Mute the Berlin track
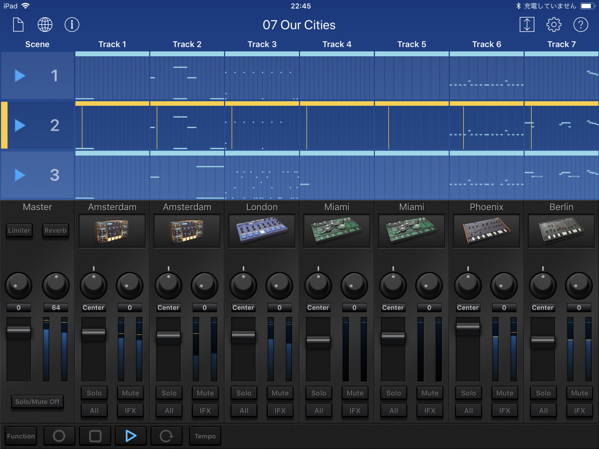 (x=579, y=393)
